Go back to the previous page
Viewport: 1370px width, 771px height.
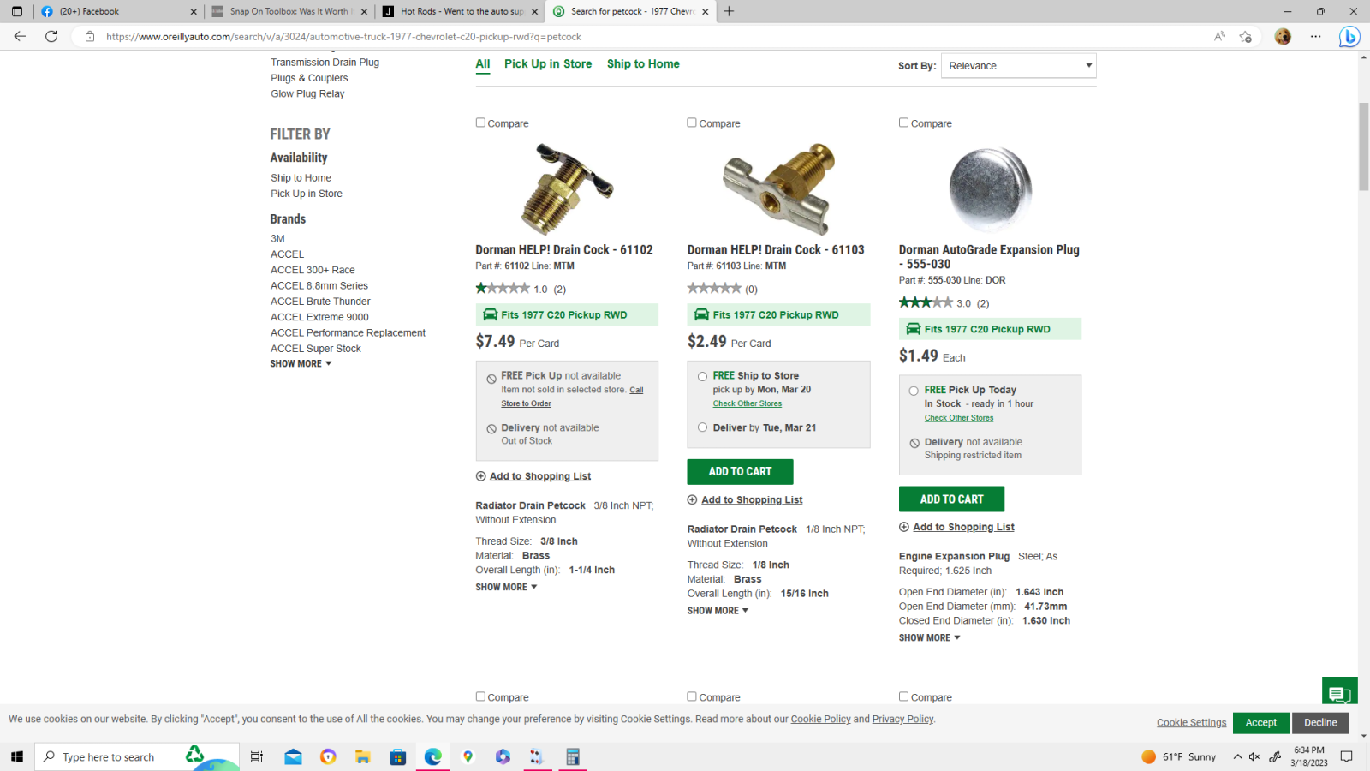tap(20, 36)
